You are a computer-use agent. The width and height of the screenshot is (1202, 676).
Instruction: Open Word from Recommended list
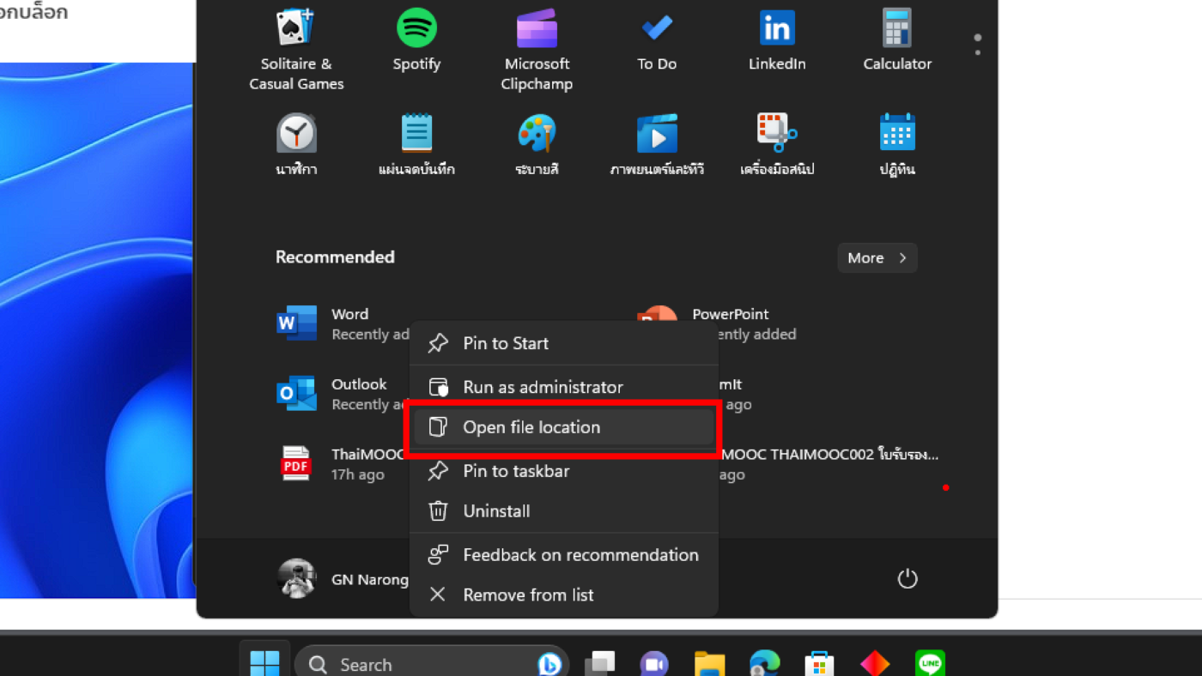pyautogui.click(x=343, y=323)
